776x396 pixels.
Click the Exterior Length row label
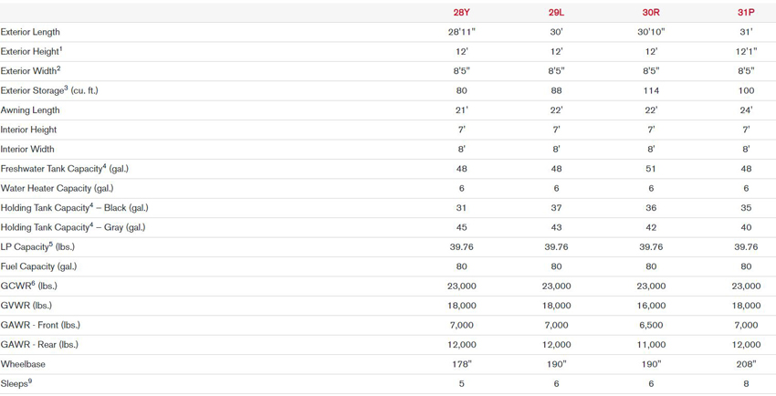(30, 32)
